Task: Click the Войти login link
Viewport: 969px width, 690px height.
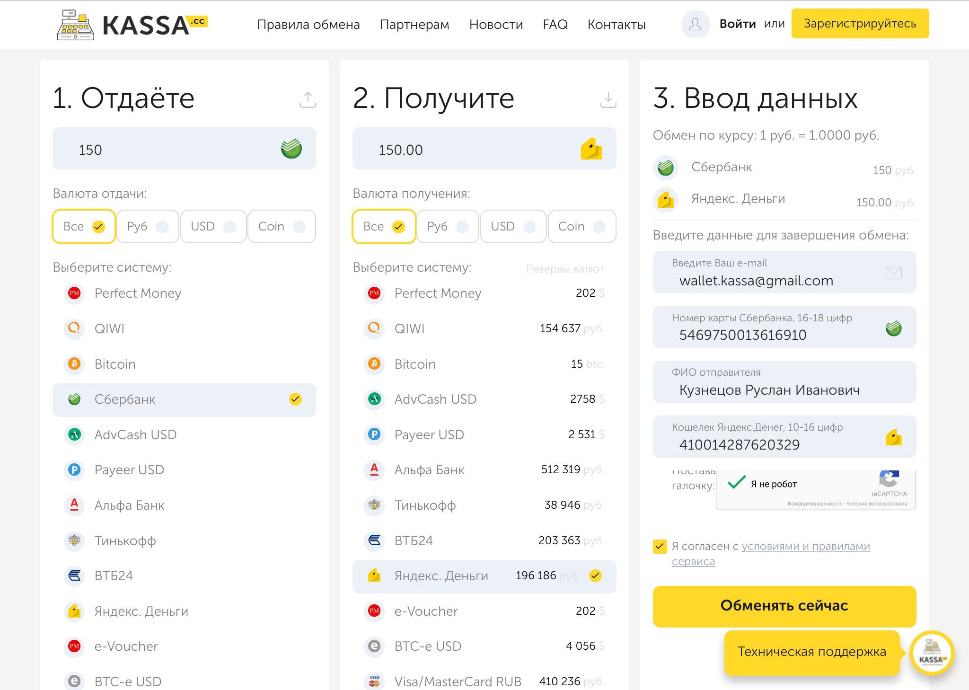Action: [x=737, y=24]
